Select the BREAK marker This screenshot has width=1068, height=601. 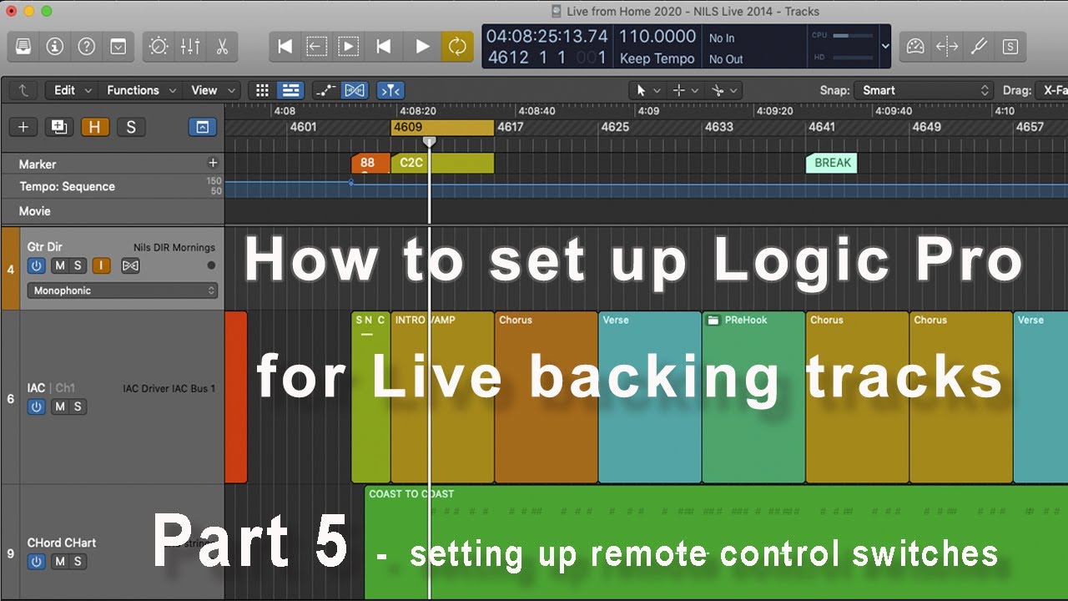[831, 163]
